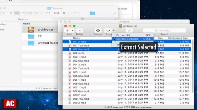The width and height of the screenshot is (197, 110).
Task: Click the Preview eye icon
Action: 98,31
